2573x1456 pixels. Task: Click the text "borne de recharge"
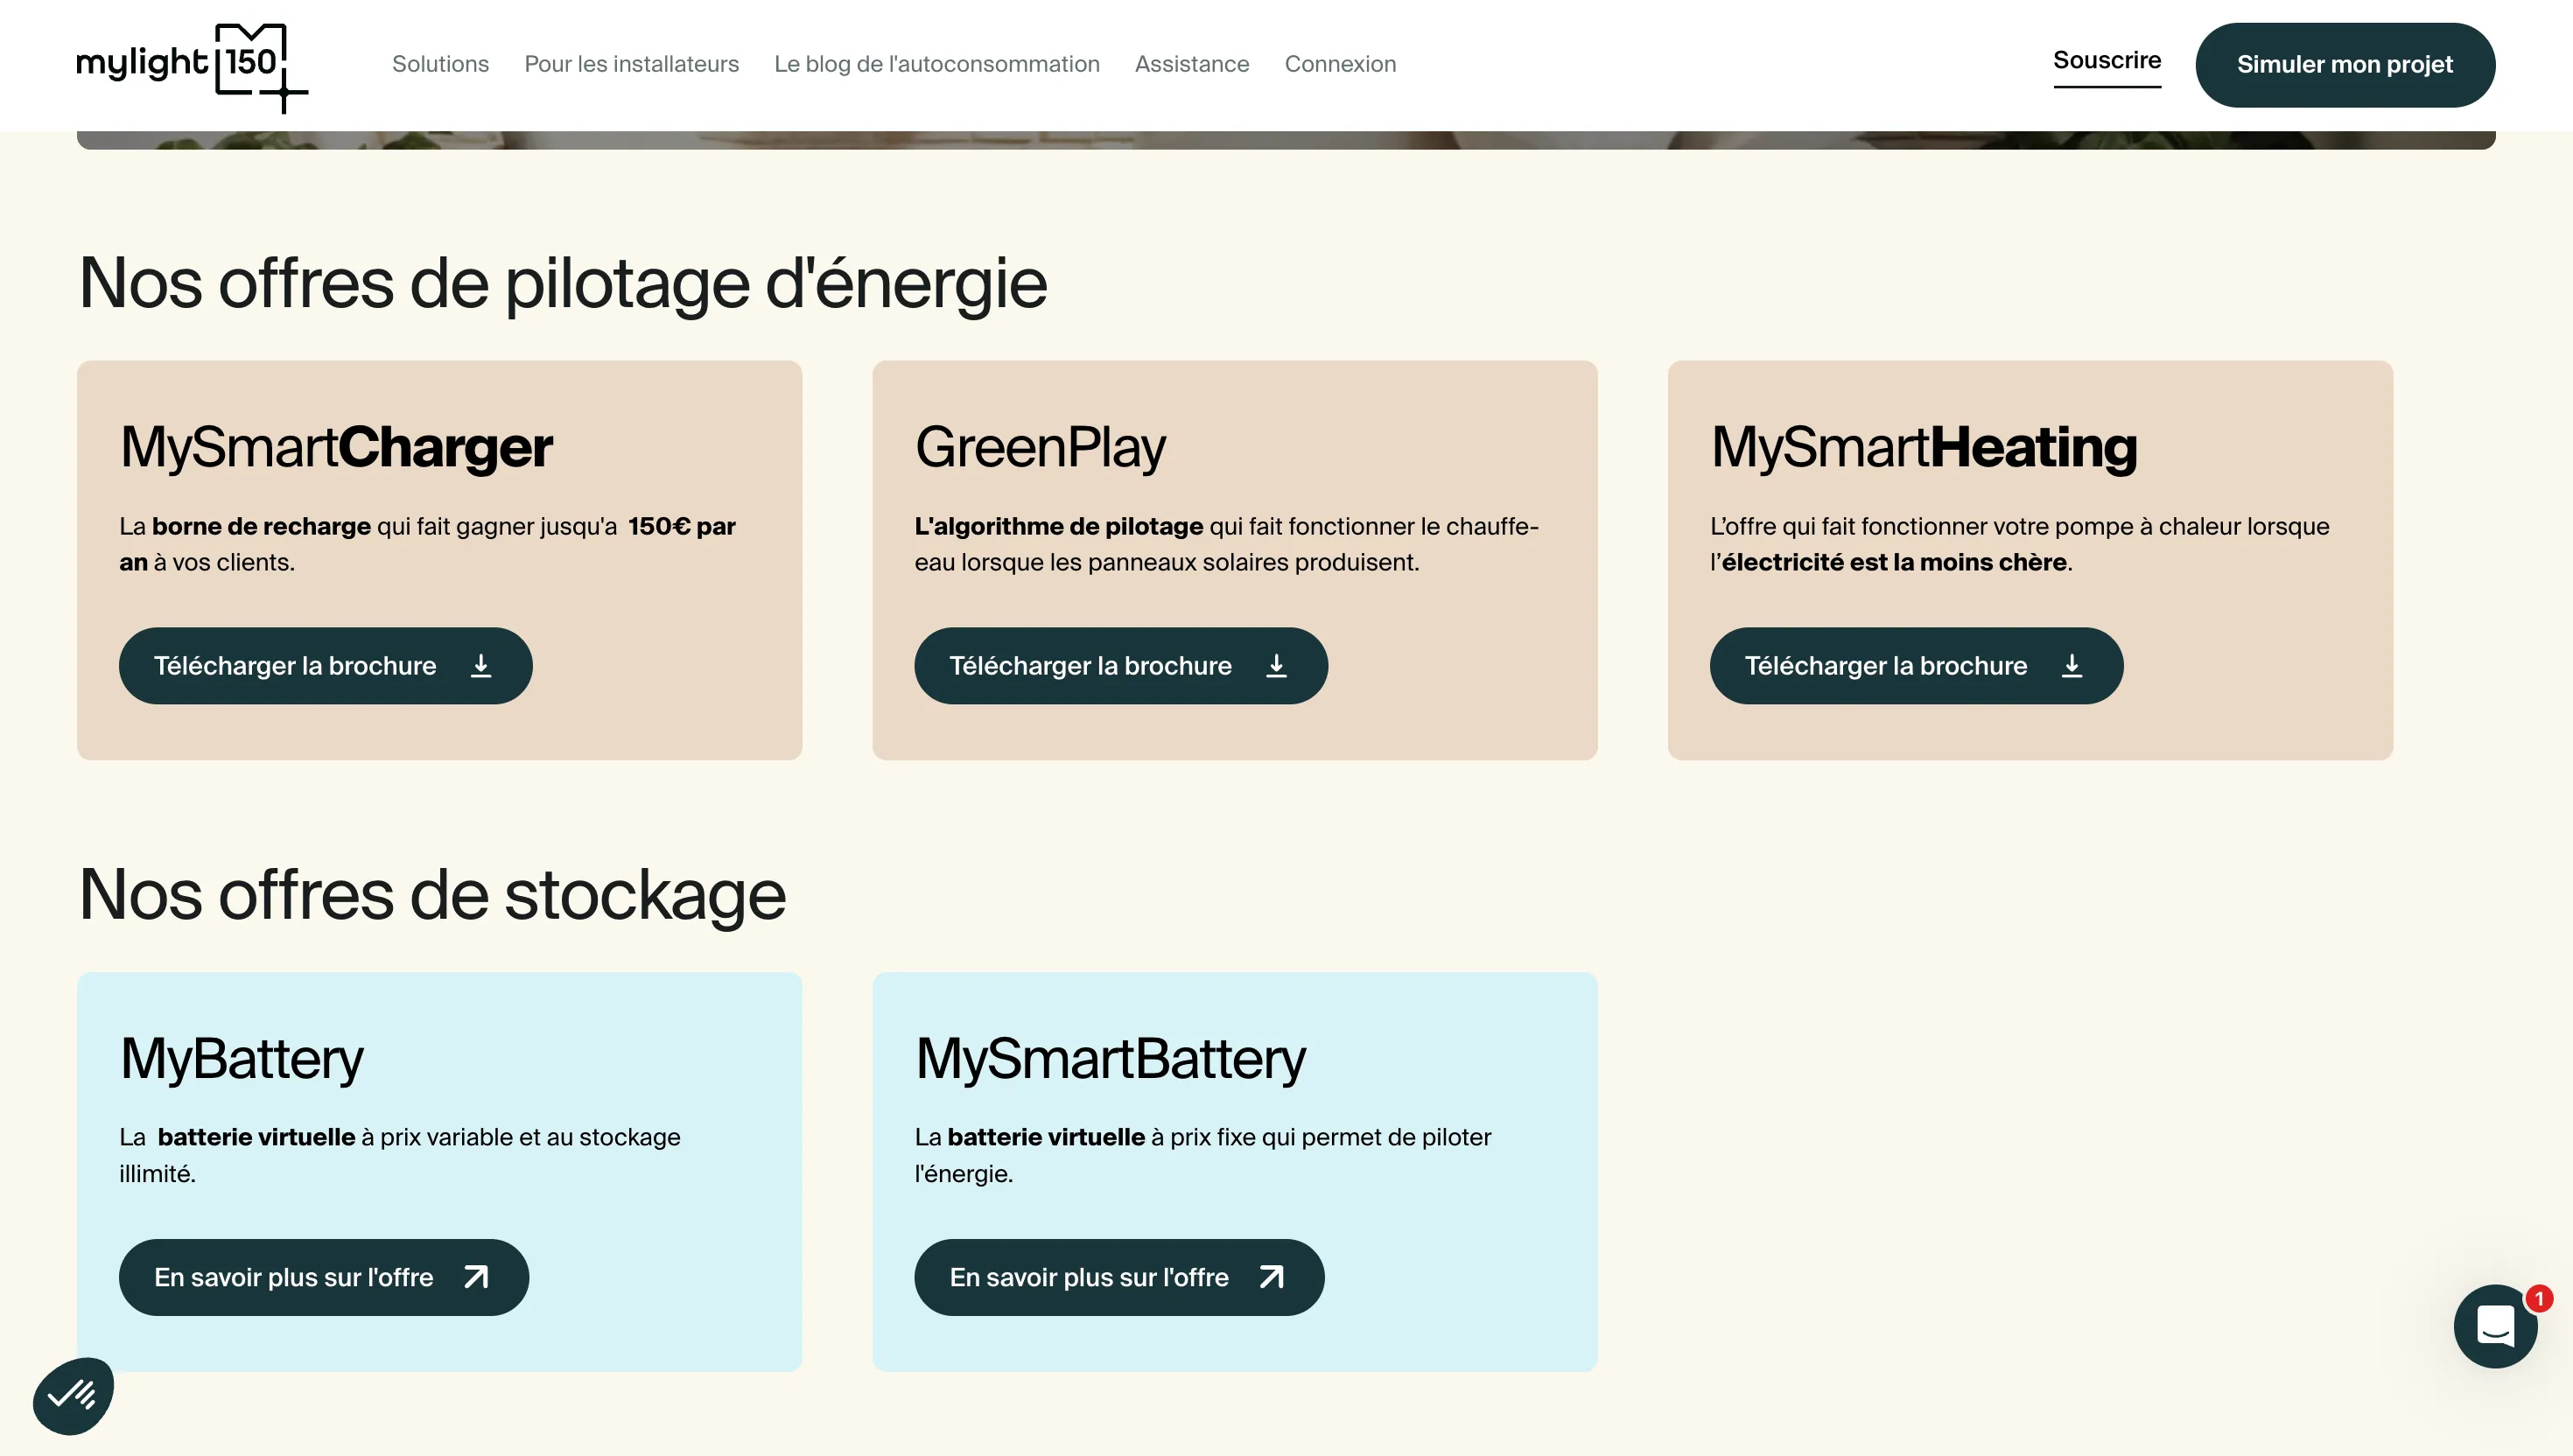click(261, 526)
